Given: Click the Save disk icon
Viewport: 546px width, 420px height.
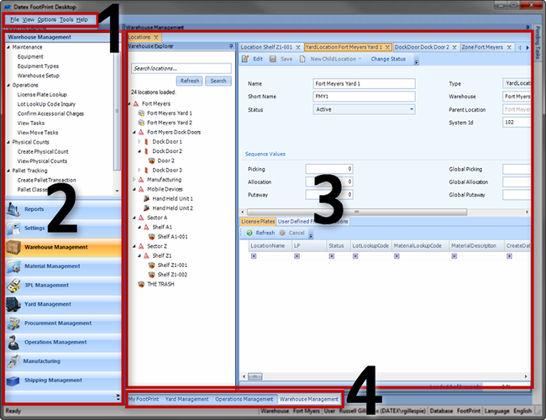Looking at the screenshot, I should tap(273, 59).
